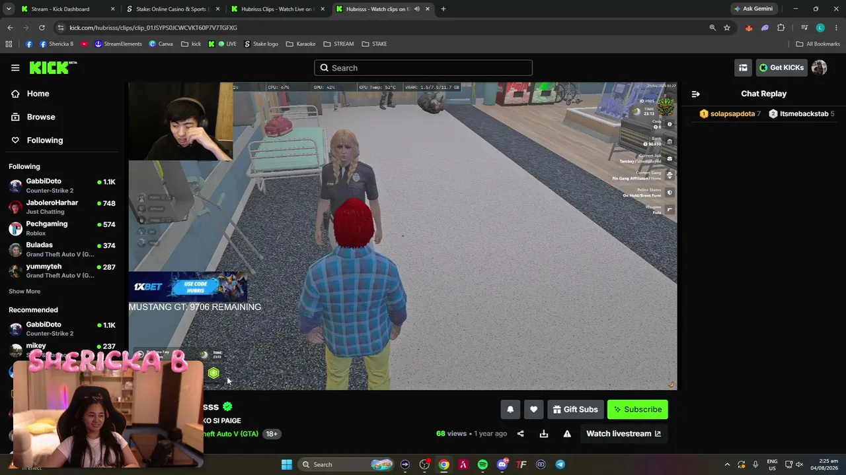Reload the current page
The height and width of the screenshot is (475, 846).
pyautogui.click(x=42, y=28)
